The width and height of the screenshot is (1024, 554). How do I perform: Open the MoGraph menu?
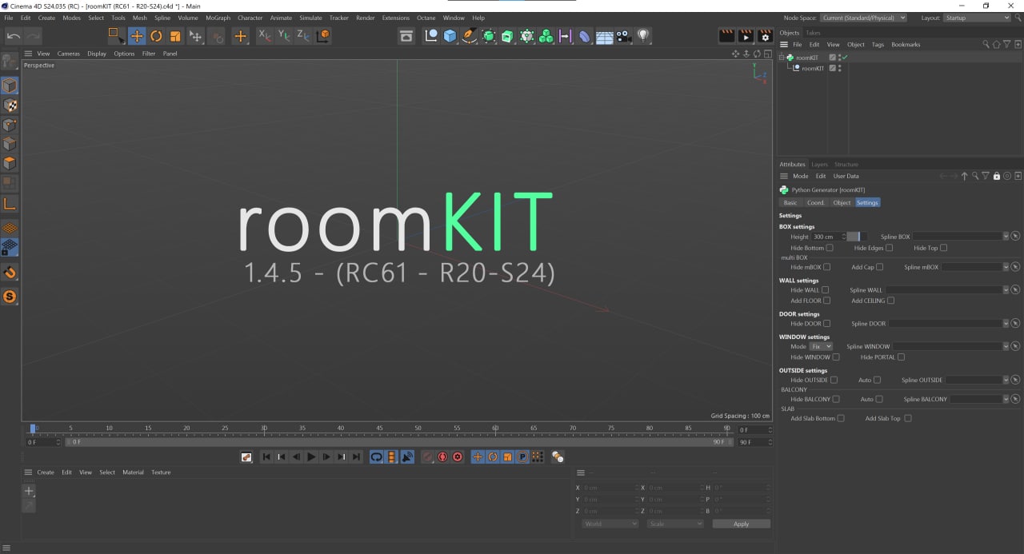[218, 18]
